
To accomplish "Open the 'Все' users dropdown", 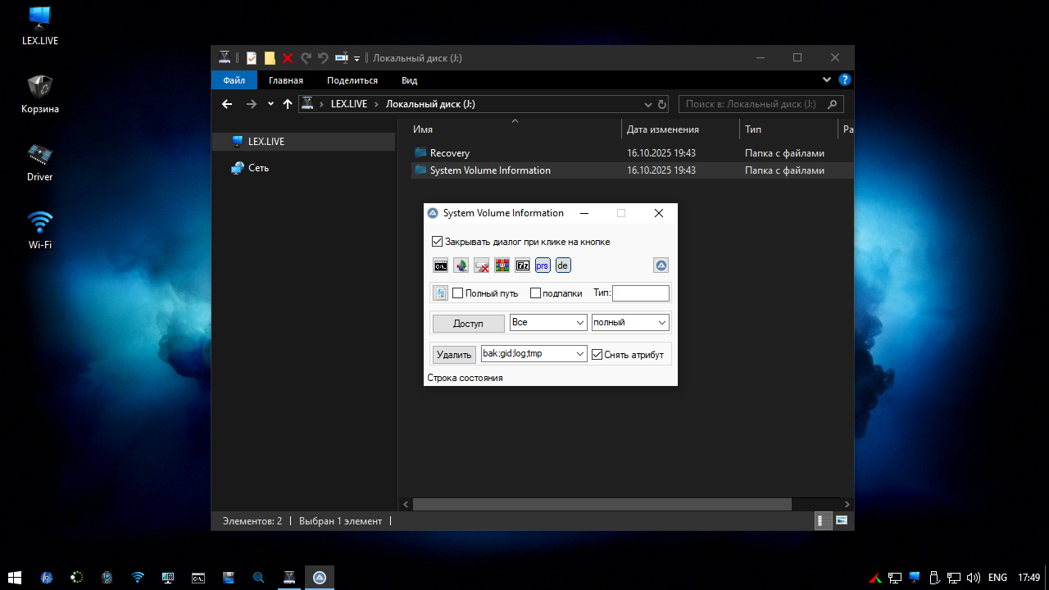I will point(548,323).
